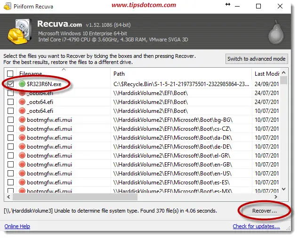Select the bootmgfw.efi.mui name in the de-DE row
Image resolution: width=298 pixels, height=238 pixels.
[x=49, y=146]
